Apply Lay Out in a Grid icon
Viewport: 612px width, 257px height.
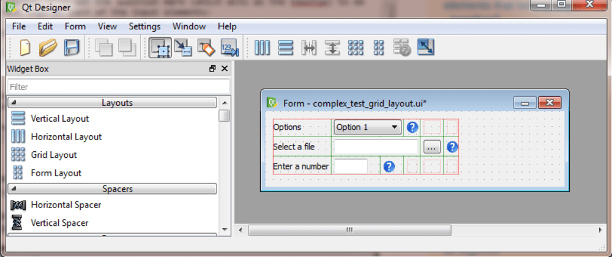pos(356,48)
